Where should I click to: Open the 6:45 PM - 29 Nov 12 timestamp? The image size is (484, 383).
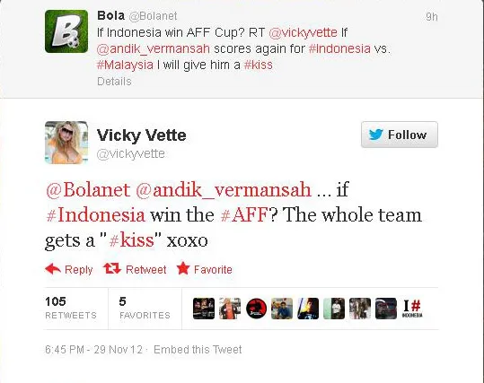click(x=93, y=350)
